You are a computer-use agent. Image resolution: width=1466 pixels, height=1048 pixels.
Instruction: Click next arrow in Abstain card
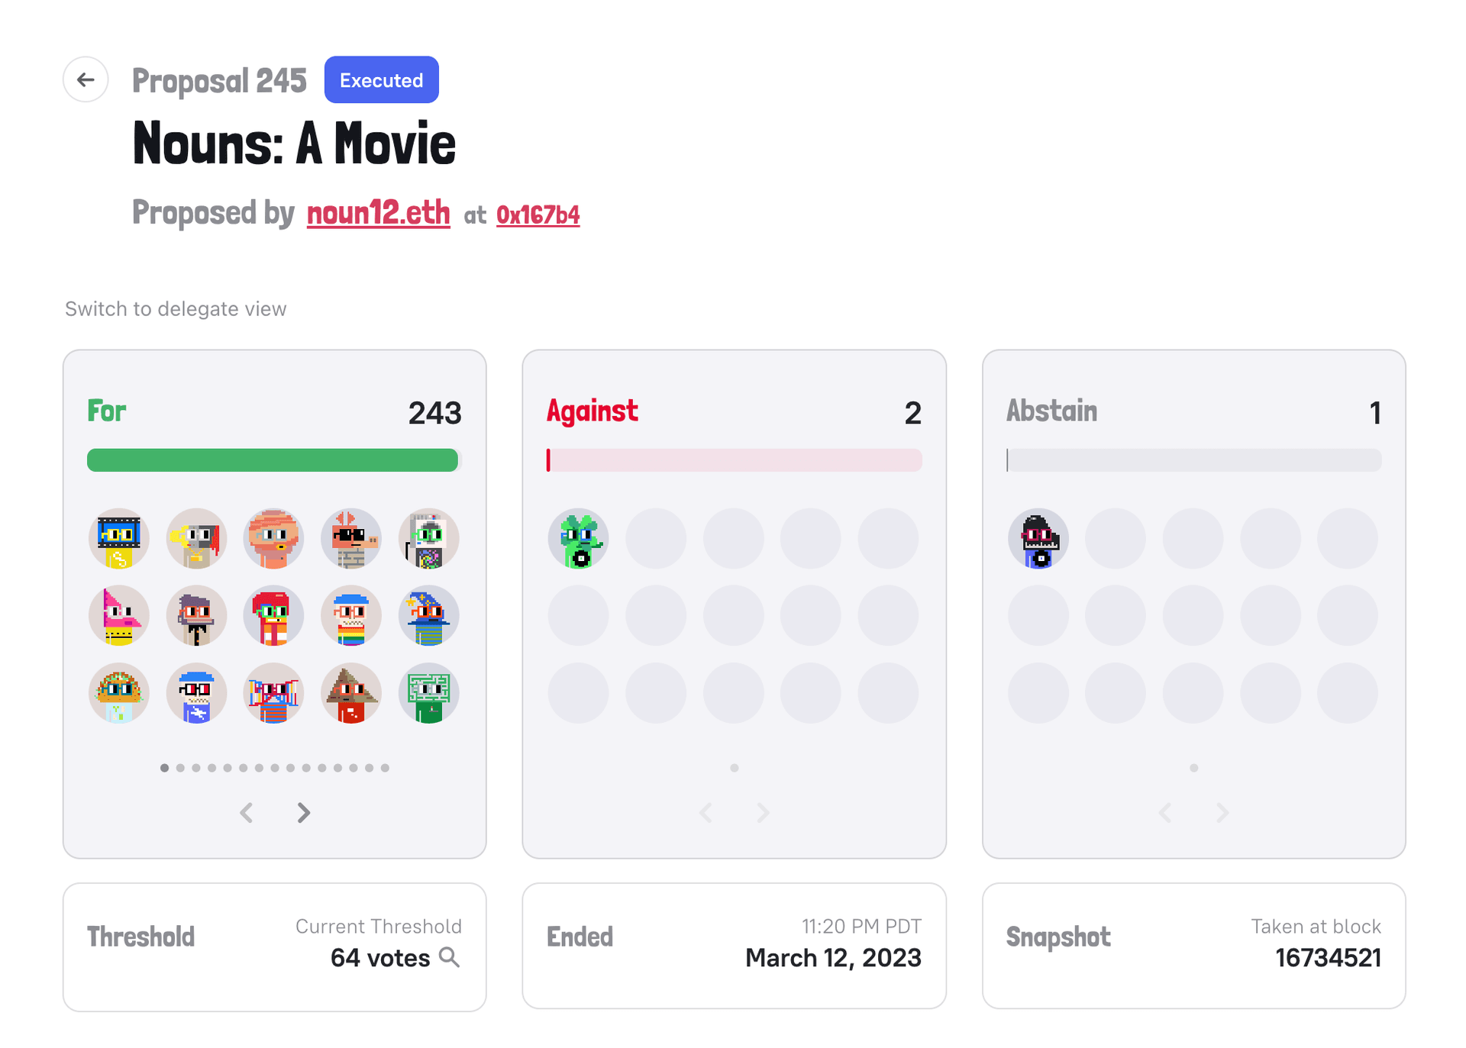click(x=1222, y=813)
